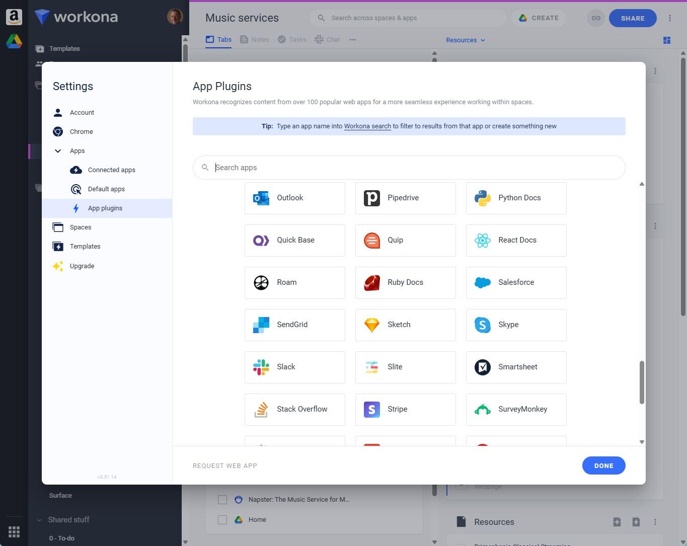This screenshot has height=546, width=687.
Task: Click the app list scrollbar thumb
Action: coord(642,382)
